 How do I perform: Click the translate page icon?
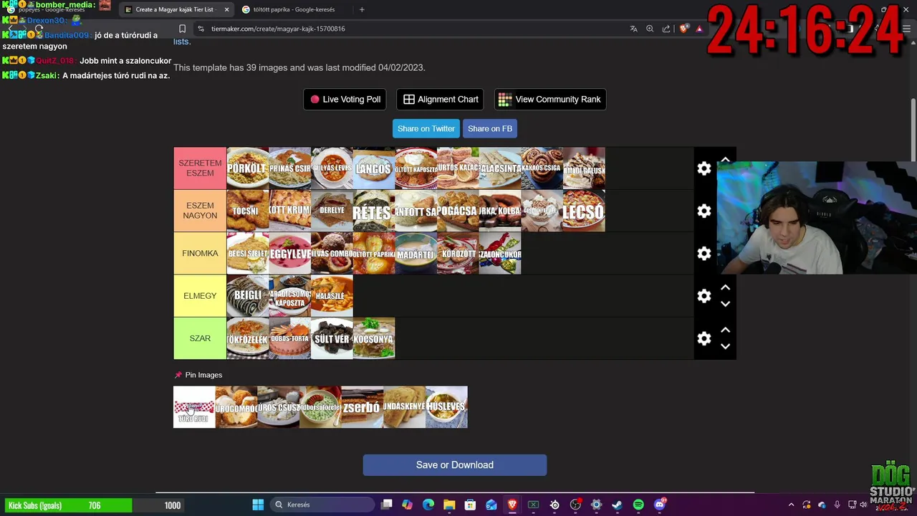(x=633, y=29)
